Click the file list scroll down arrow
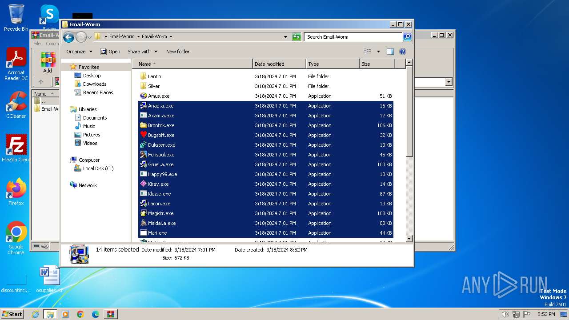The width and height of the screenshot is (569, 320). (x=409, y=239)
